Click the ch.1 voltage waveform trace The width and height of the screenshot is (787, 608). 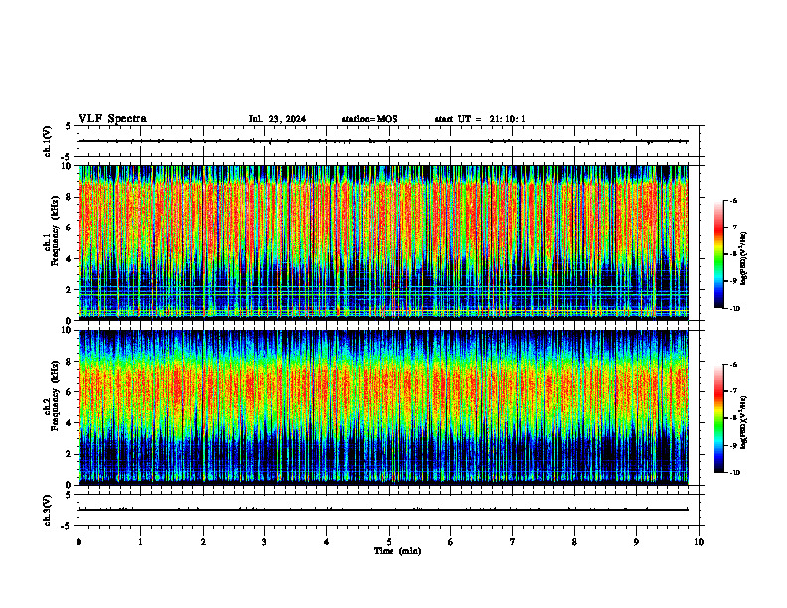click(x=383, y=141)
